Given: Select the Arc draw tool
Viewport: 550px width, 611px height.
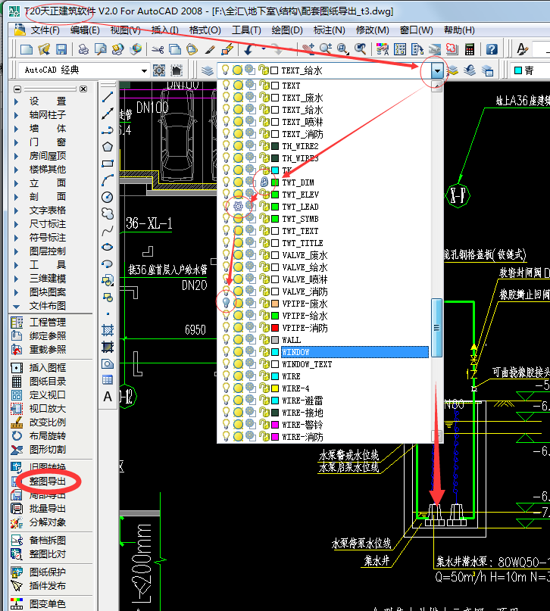Looking at the screenshot, I should 108,180.
